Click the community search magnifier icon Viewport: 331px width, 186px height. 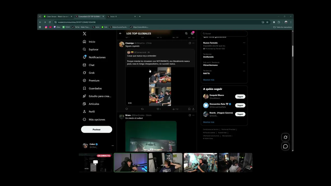tap(186, 33)
